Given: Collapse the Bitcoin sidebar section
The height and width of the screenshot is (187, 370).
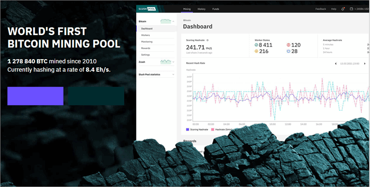Looking at the screenshot, I should click(173, 22).
